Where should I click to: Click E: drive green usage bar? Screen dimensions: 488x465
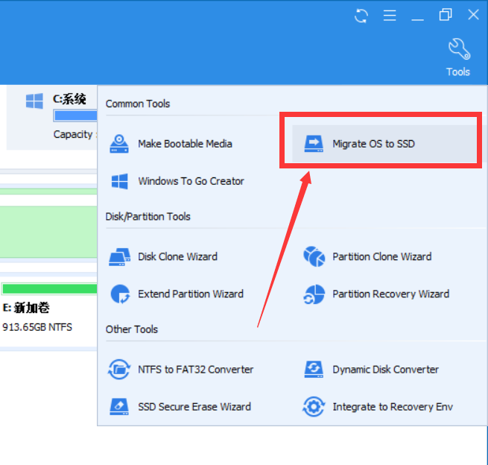49,289
